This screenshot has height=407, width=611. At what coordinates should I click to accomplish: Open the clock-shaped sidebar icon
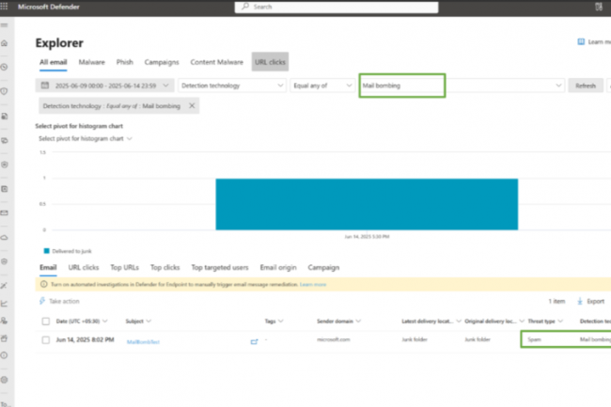(5, 67)
